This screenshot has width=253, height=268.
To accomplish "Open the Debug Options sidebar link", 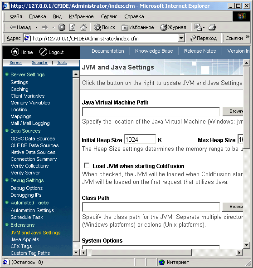I will pos(27,188).
